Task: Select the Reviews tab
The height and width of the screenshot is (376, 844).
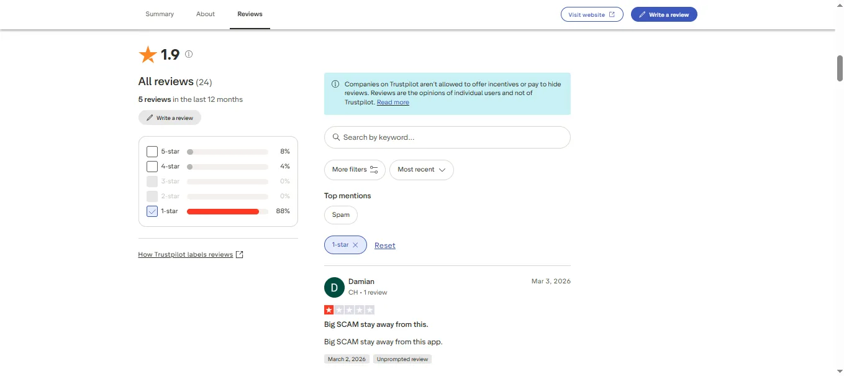Action: [x=250, y=14]
